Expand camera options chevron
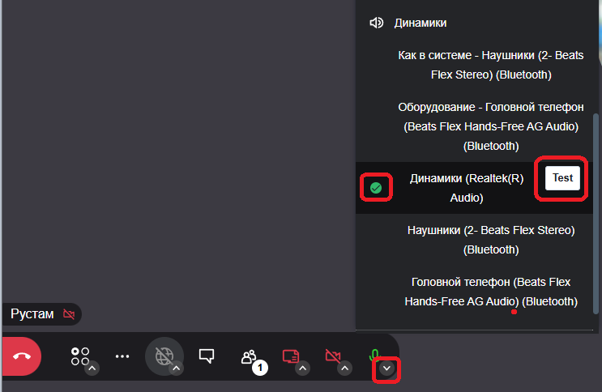 [x=345, y=369]
